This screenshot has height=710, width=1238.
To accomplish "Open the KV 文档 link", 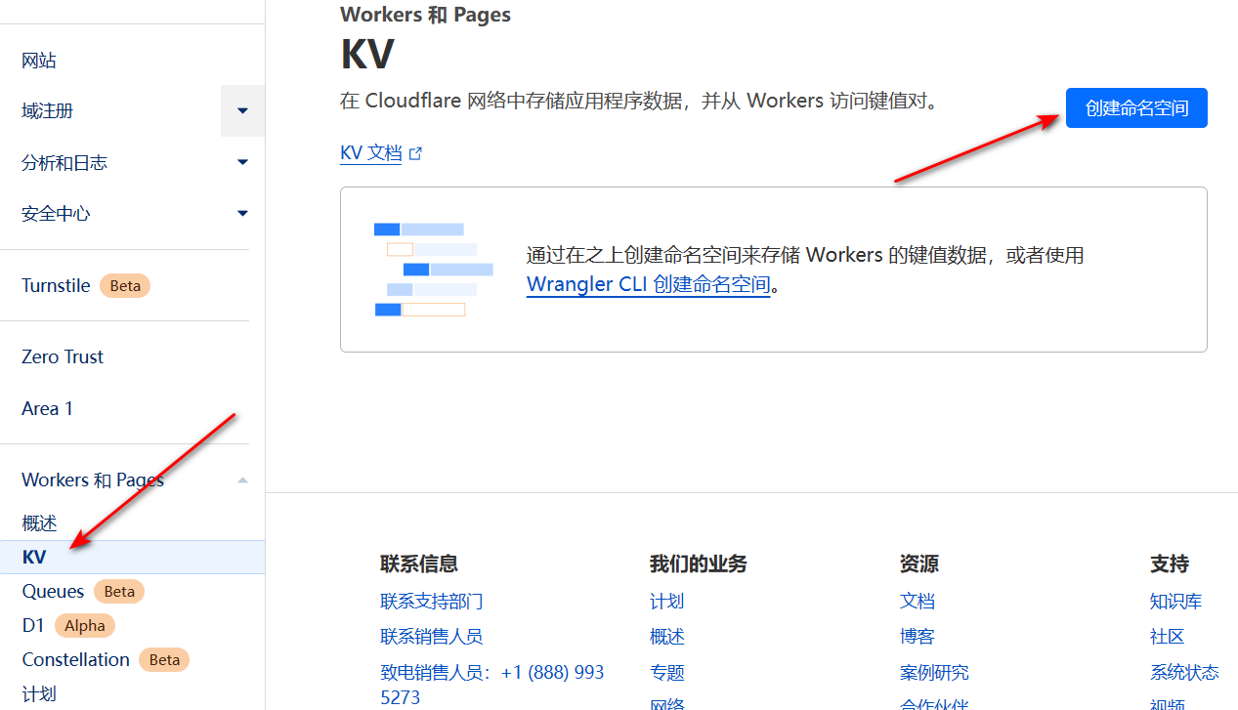I will point(371,153).
